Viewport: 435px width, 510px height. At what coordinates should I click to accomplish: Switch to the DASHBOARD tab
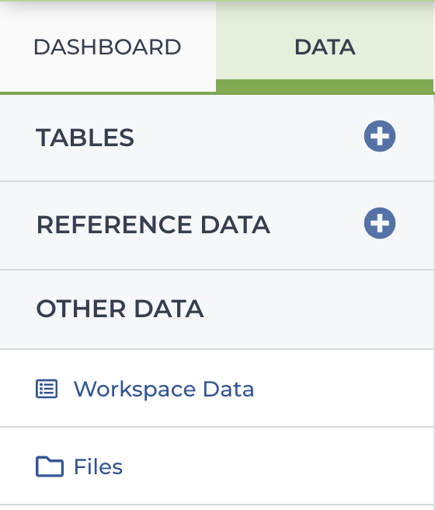pyautogui.click(x=107, y=47)
